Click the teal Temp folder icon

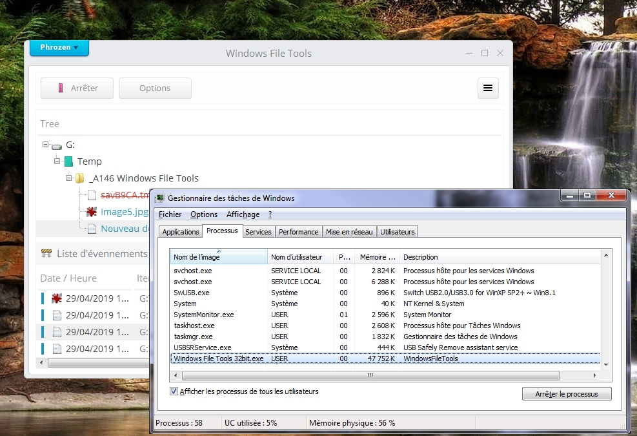click(x=68, y=161)
